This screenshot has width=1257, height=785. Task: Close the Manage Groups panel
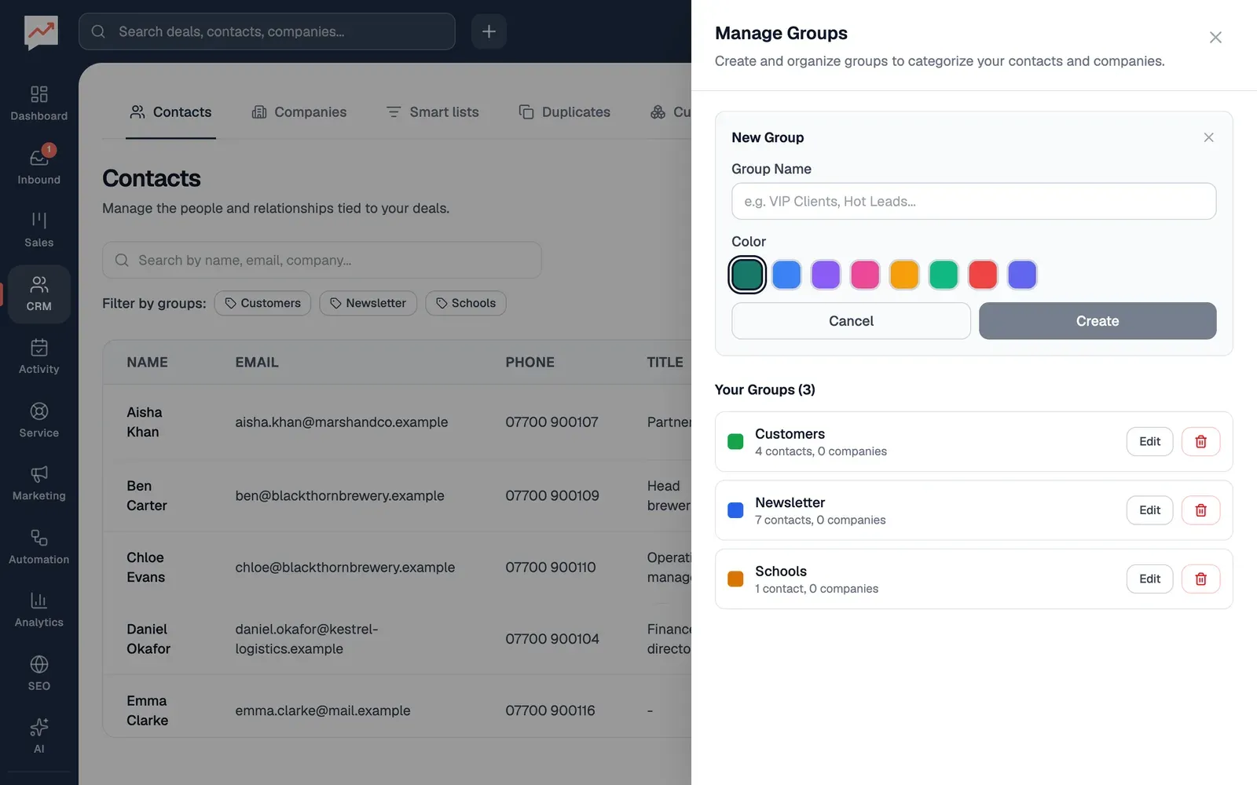click(x=1215, y=37)
